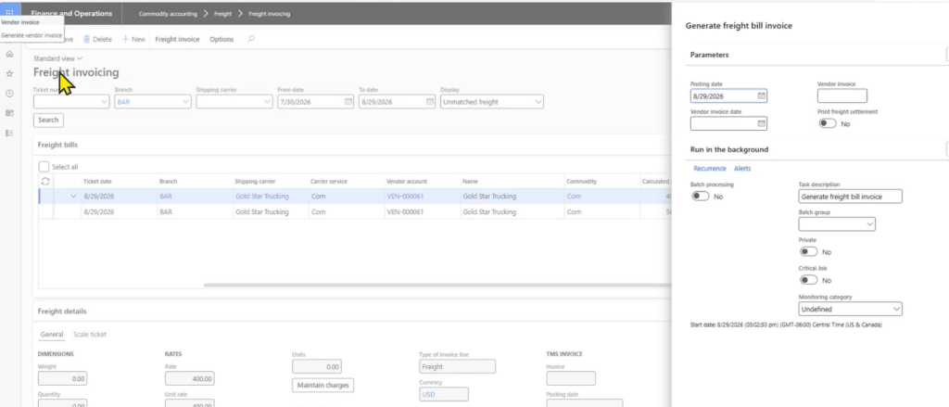Open the Alerts link
The width and height of the screenshot is (949, 407).
[742, 169]
